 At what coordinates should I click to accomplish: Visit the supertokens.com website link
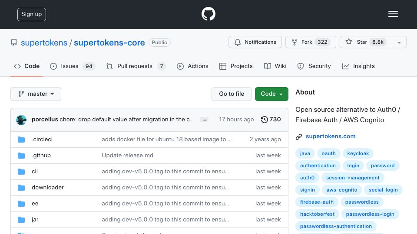click(x=331, y=136)
